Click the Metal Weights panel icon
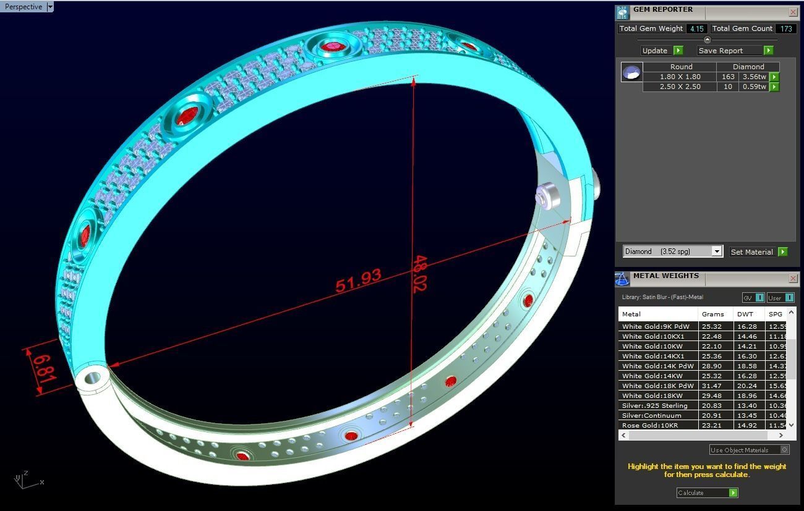 click(622, 279)
